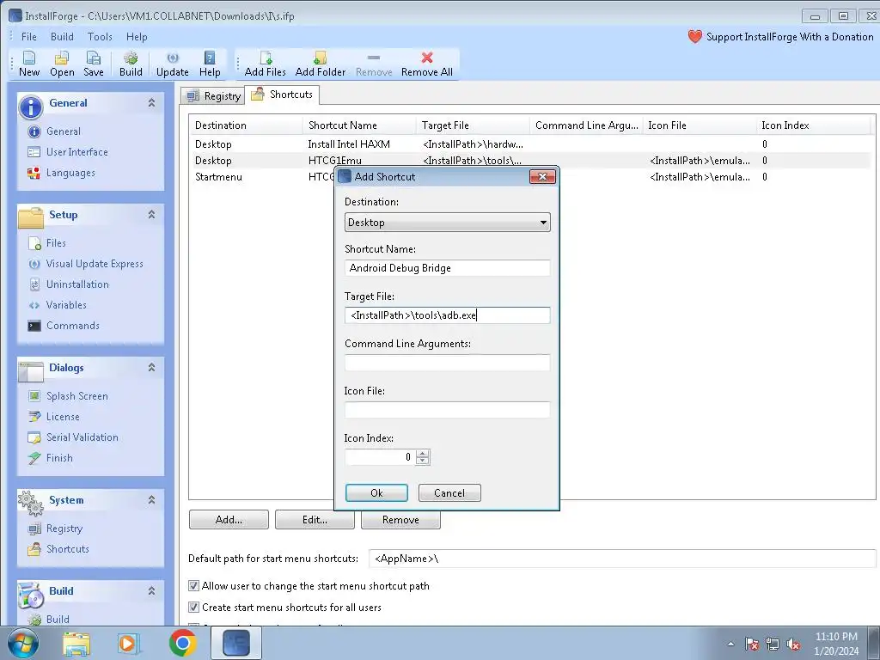880x660 pixels.
Task: Click the Shortcut Name field
Action: pyautogui.click(x=447, y=268)
